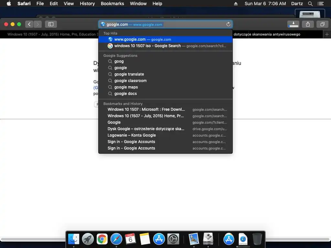The image size is (331, 248).
Task: Click the Dartz user name in menu bar
Action: (x=297, y=4)
